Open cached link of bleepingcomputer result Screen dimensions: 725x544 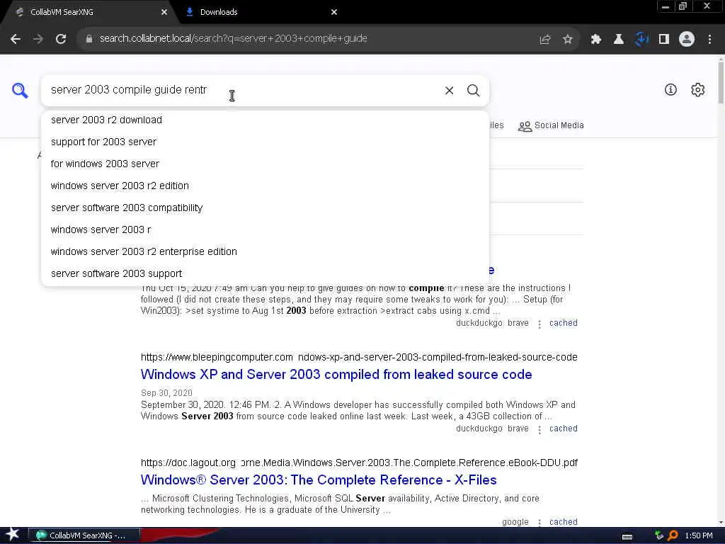(563, 429)
